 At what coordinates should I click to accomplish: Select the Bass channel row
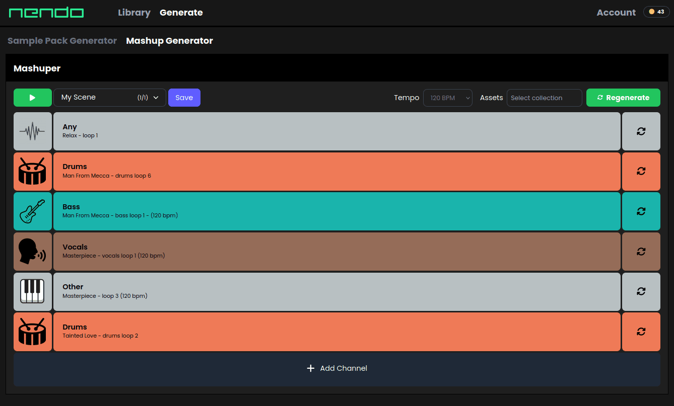click(x=337, y=211)
